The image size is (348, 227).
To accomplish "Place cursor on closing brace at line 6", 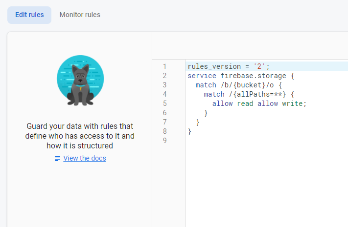I will [206, 113].
